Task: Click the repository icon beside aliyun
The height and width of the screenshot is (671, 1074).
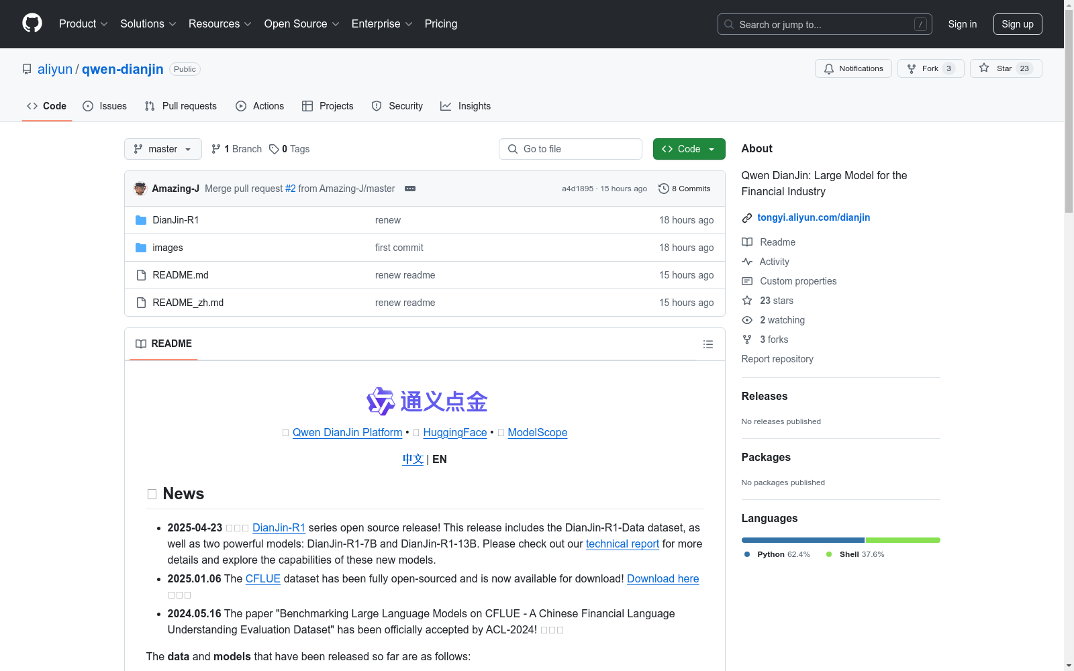Action: click(27, 69)
